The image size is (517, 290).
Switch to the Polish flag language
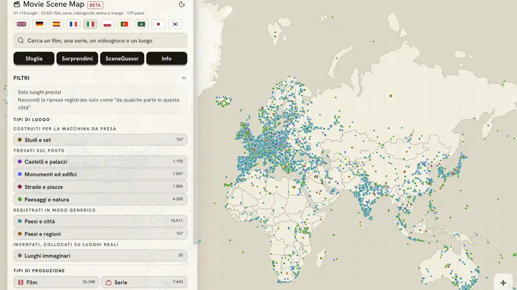107,24
